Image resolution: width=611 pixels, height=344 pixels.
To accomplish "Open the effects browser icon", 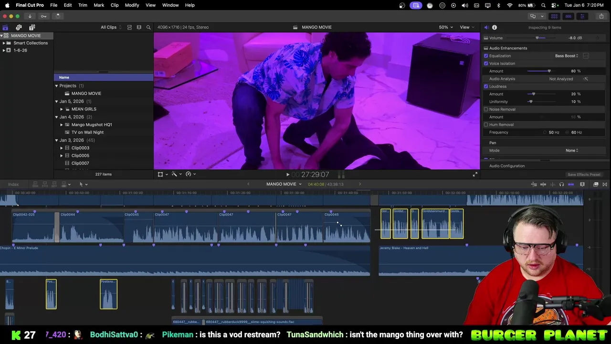I will (596, 184).
